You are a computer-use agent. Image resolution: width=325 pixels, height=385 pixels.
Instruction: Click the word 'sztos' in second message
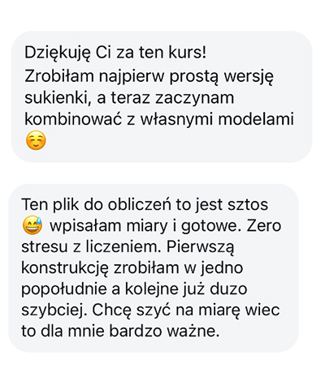click(248, 204)
